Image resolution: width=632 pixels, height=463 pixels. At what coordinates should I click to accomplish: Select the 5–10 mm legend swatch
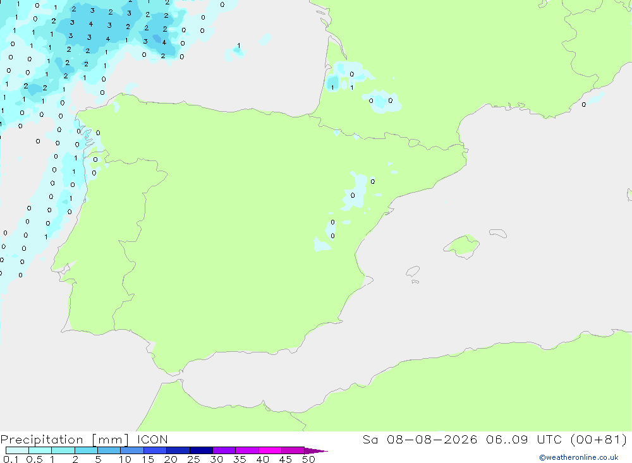pos(109,450)
